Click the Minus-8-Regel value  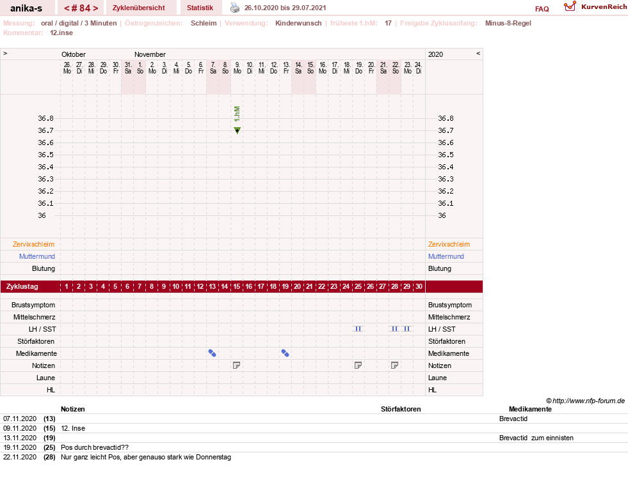coord(508,23)
